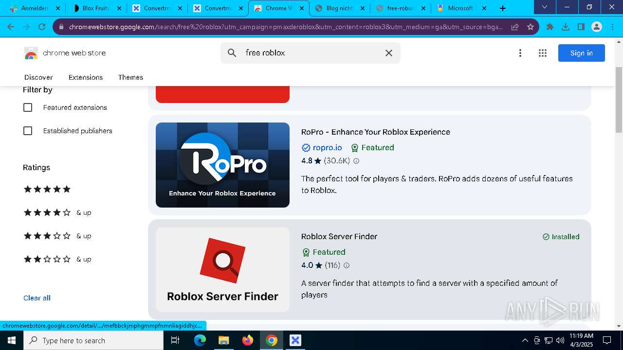Switch to Blog nicht tab

(x=340, y=8)
